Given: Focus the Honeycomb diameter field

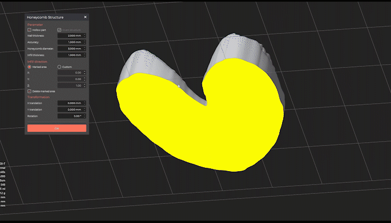Looking at the screenshot, I should 70,49.
